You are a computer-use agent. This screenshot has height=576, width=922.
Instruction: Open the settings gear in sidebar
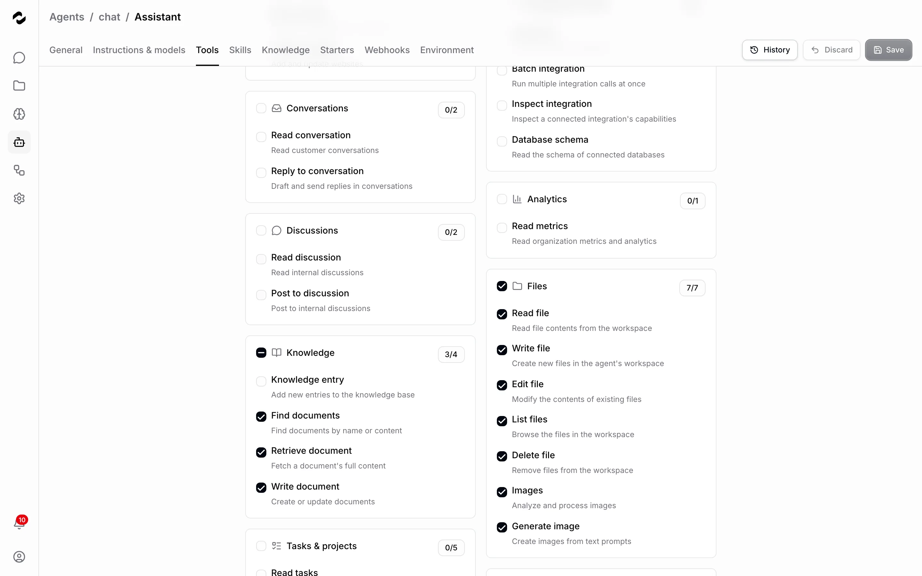(19, 198)
